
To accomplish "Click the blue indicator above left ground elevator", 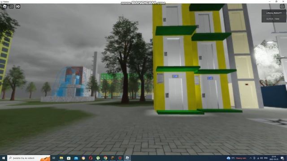I will [175, 76].
